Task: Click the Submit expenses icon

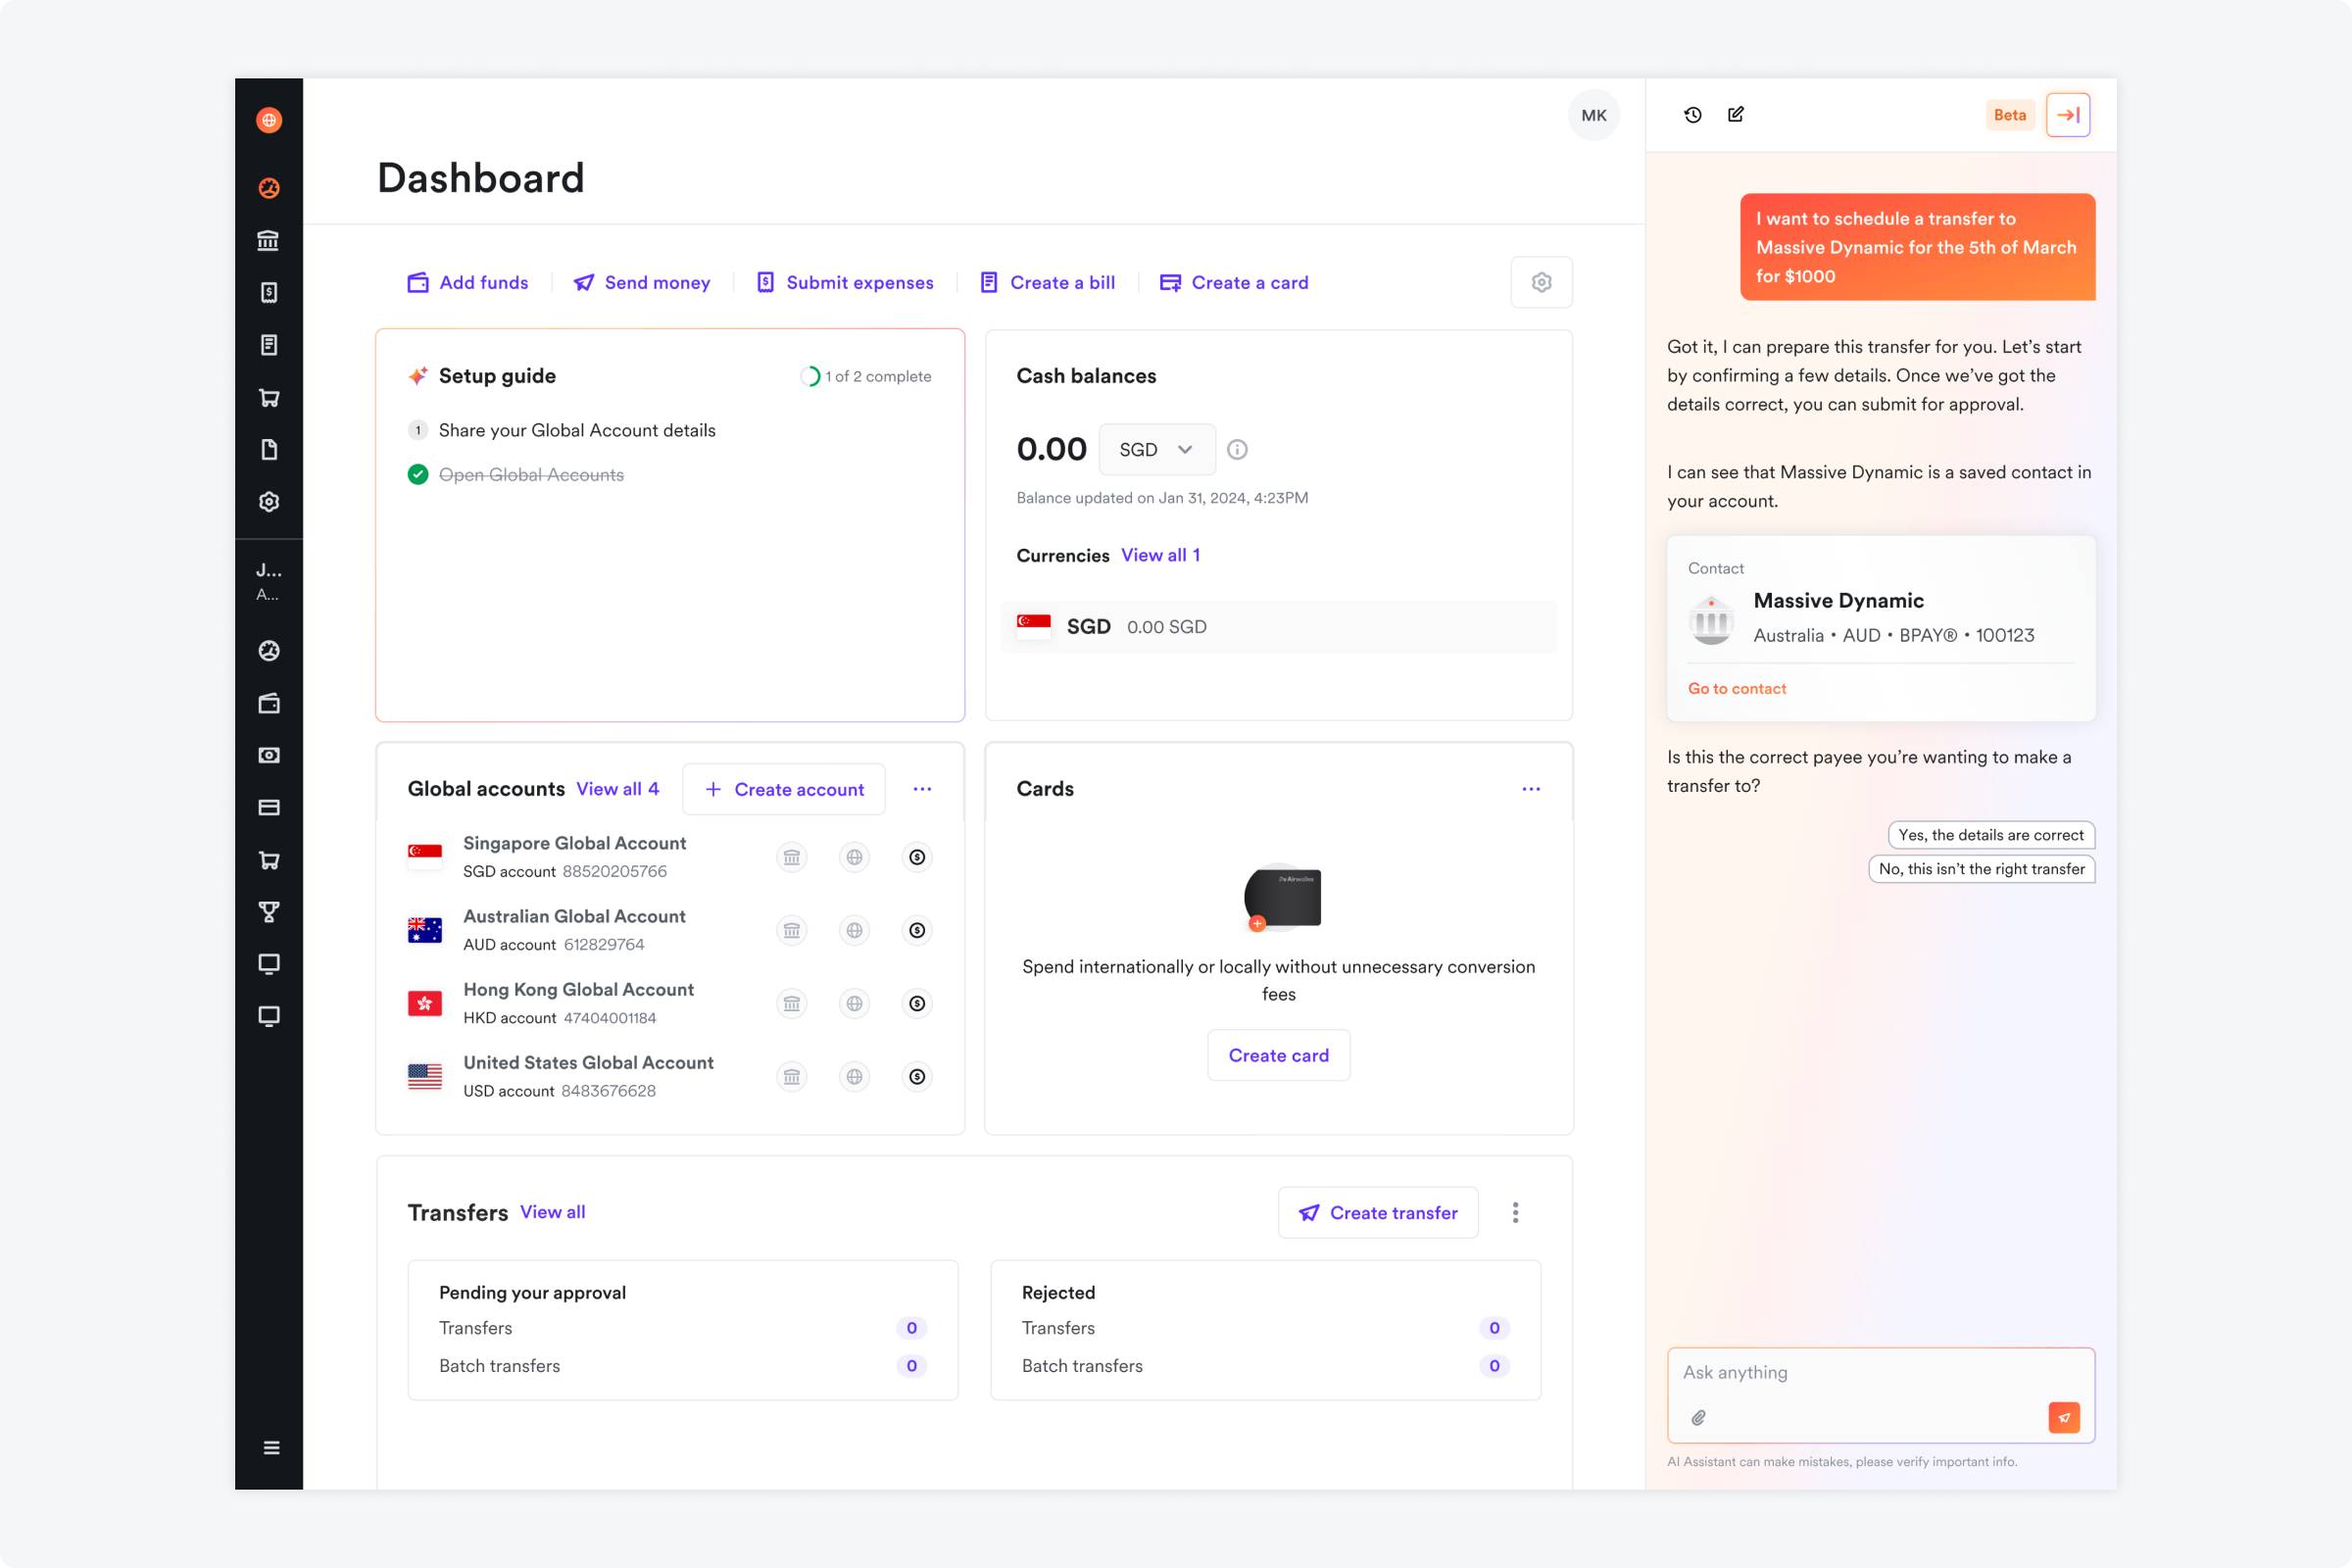Action: click(766, 282)
